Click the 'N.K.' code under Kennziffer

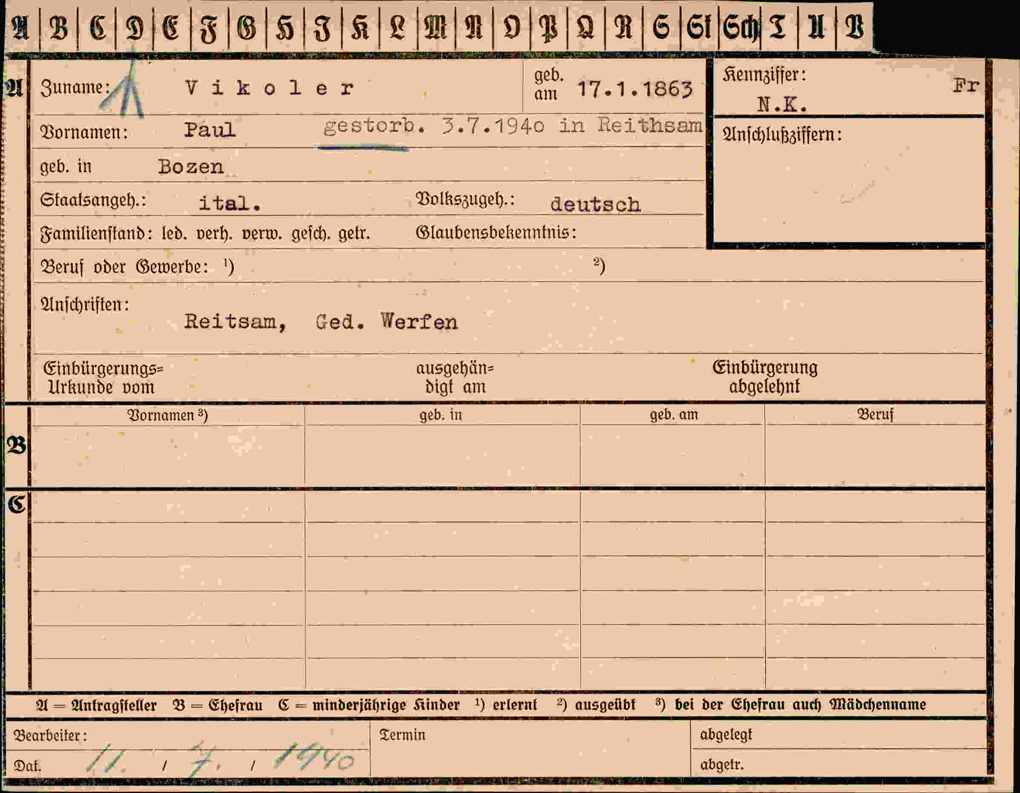click(782, 105)
